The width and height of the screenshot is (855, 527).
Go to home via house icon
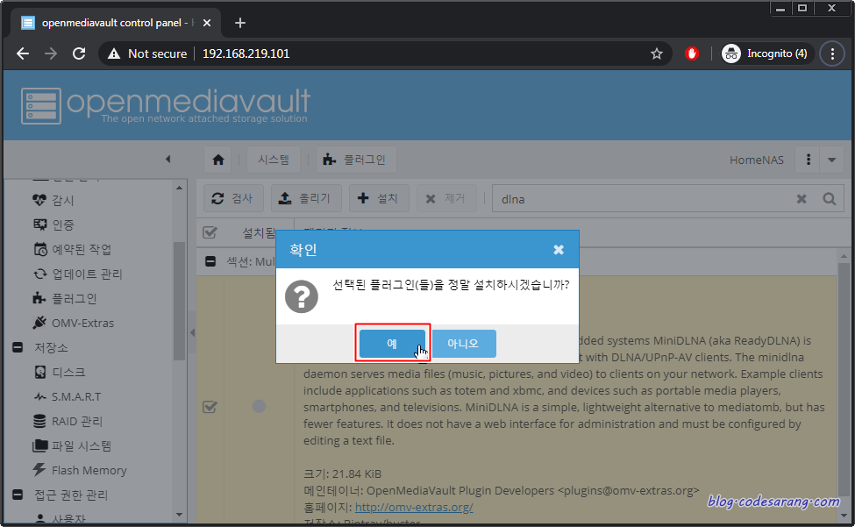point(218,160)
